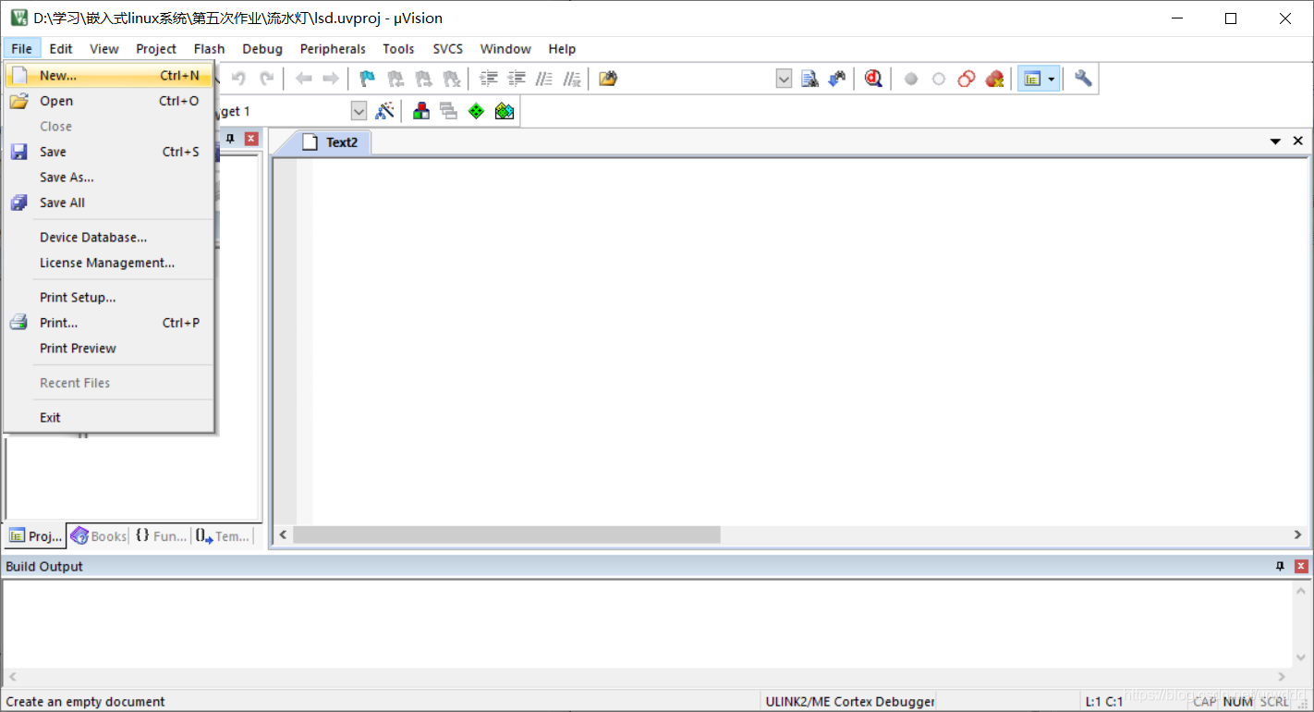
Task: Click the Comment selection icon
Action: (x=544, y=79)
